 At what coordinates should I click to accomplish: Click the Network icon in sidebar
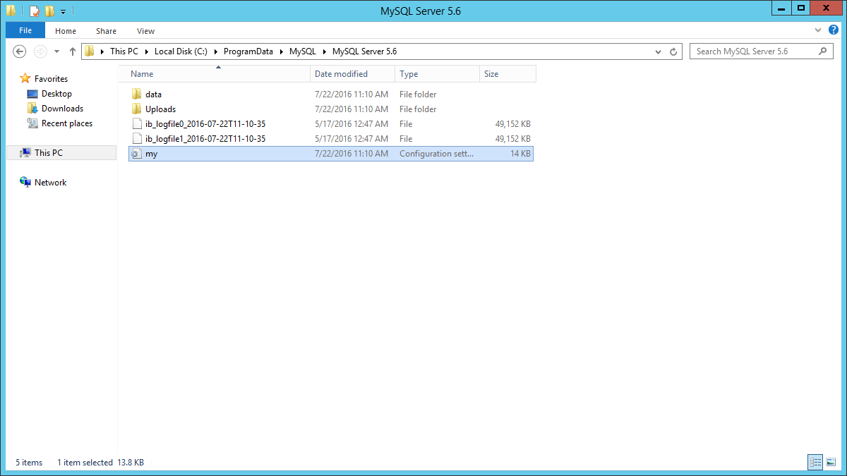point(25,182)
